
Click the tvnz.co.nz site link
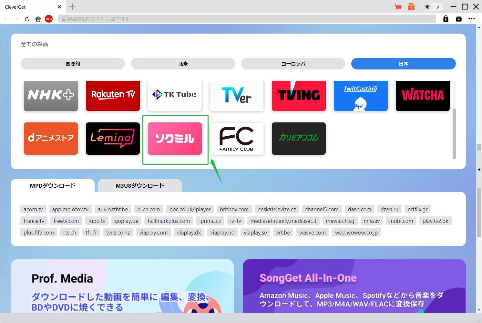118,233
